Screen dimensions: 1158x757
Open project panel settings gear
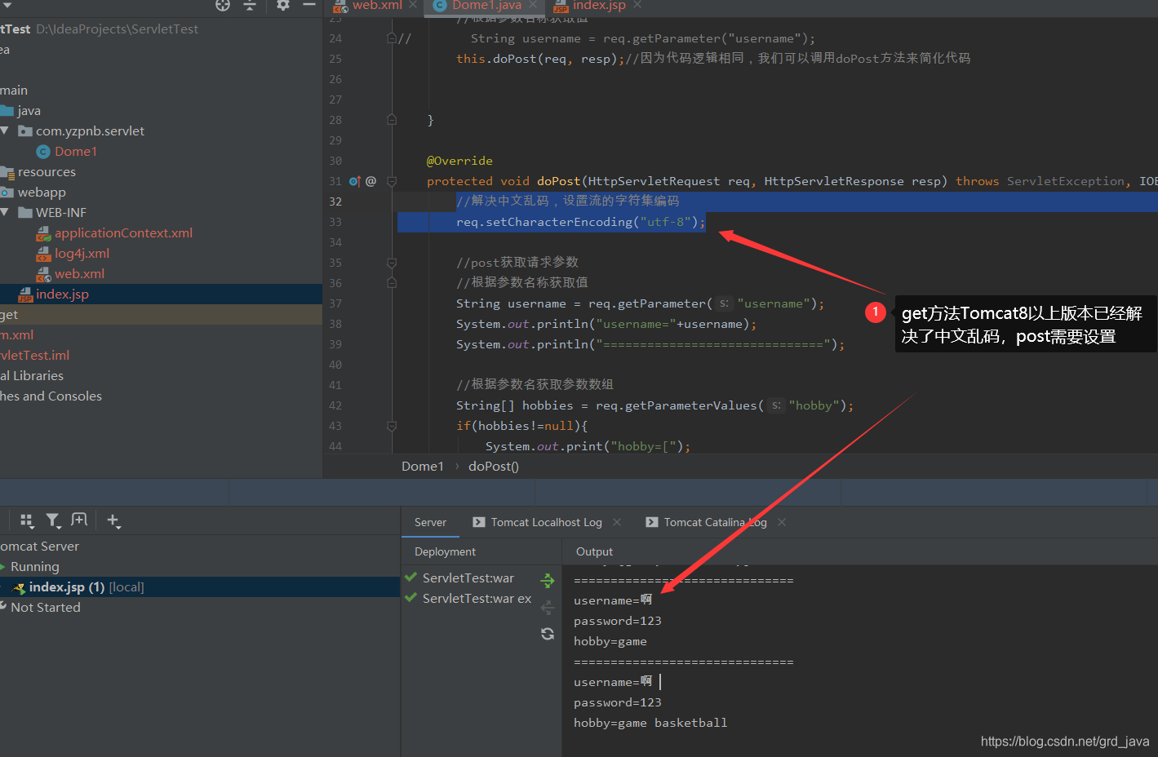(282, 5)
